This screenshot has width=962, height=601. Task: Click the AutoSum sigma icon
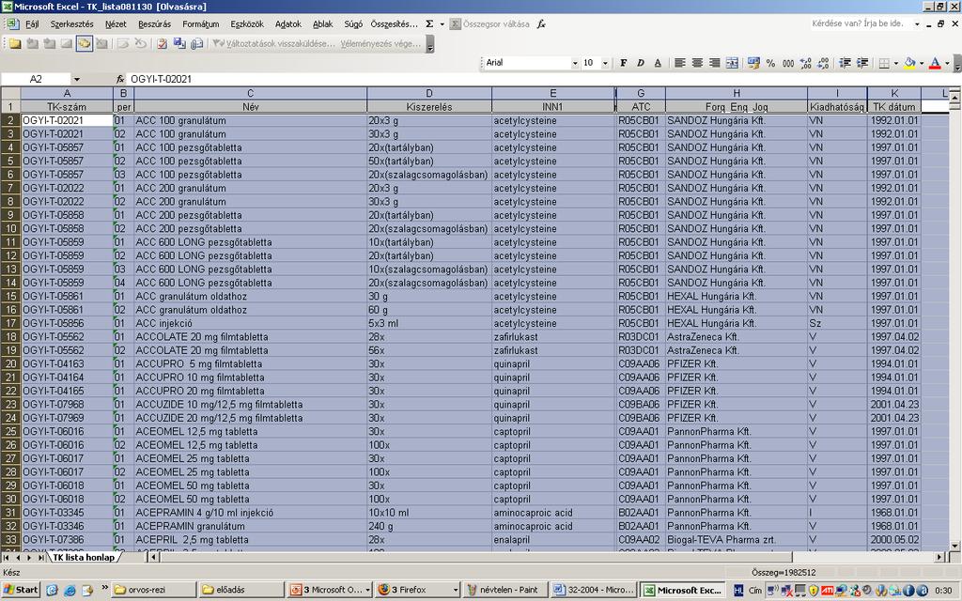429,23
